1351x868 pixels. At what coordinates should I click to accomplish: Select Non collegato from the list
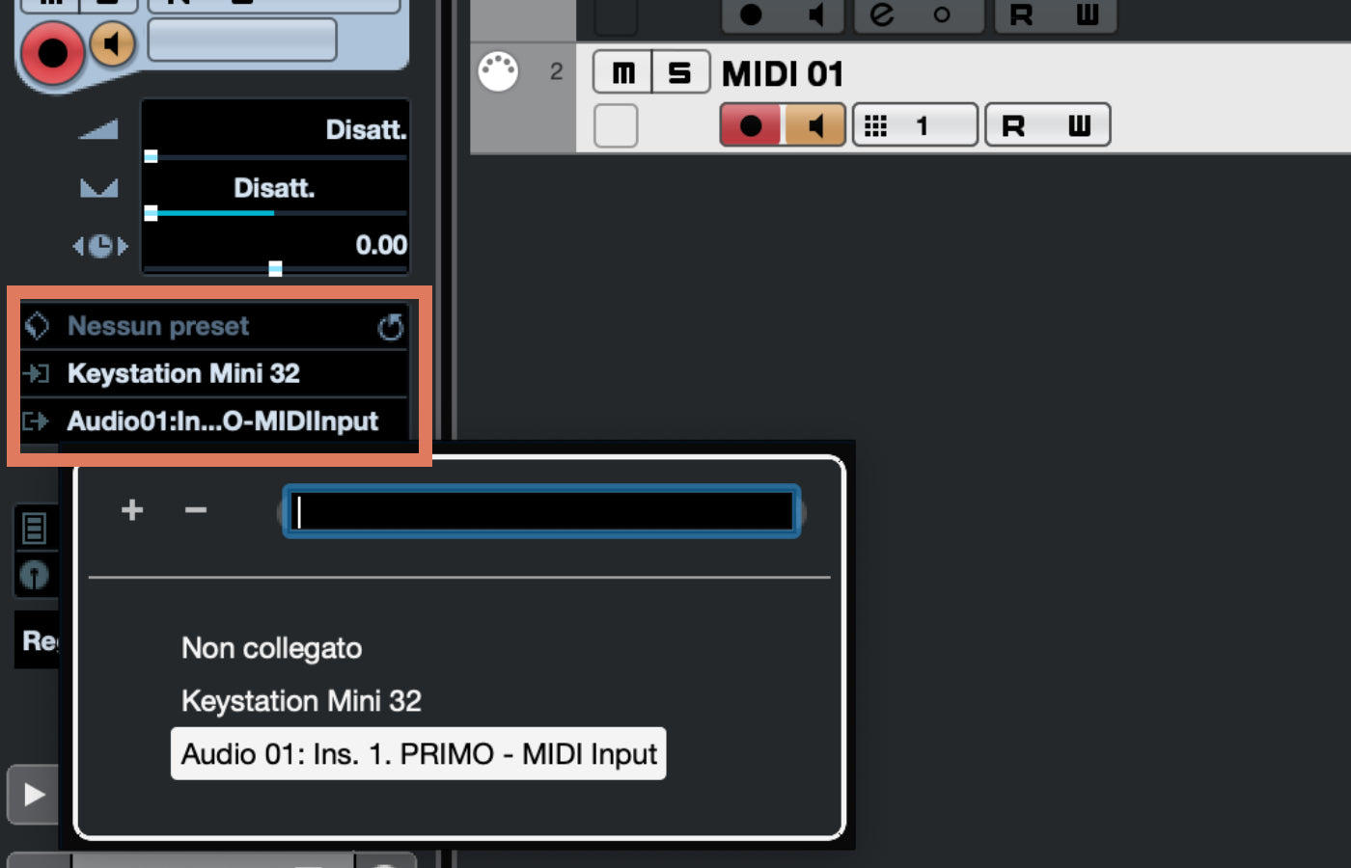[272, 648]
